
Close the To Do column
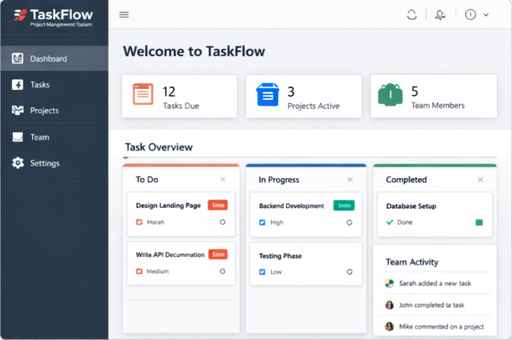tap(223, 180)
